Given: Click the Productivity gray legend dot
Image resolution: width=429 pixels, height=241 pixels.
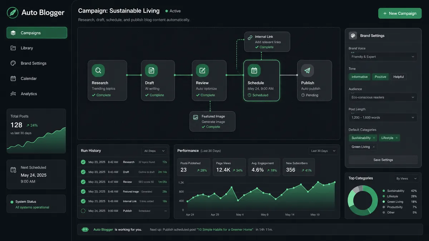Looking at the screenshot, I should click(384, 207).
